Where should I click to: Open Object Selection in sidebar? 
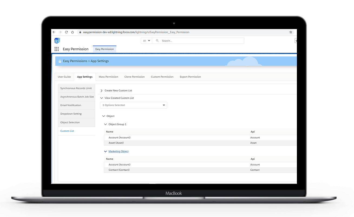click(77, 122)
